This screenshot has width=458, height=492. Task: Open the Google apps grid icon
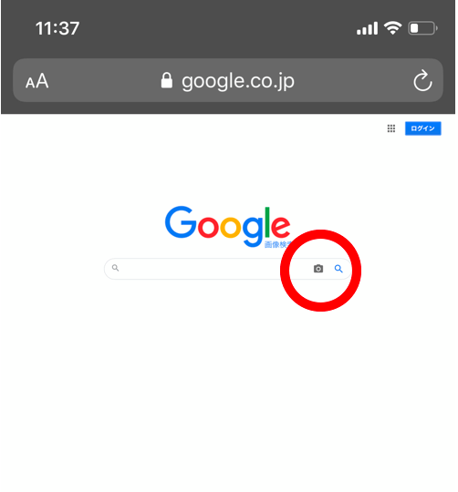391,128
